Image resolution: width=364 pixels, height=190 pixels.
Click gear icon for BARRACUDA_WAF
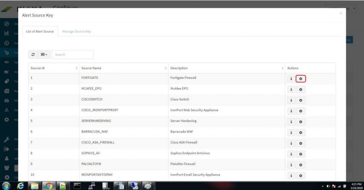pyautogui.click(x=301, y=132)
